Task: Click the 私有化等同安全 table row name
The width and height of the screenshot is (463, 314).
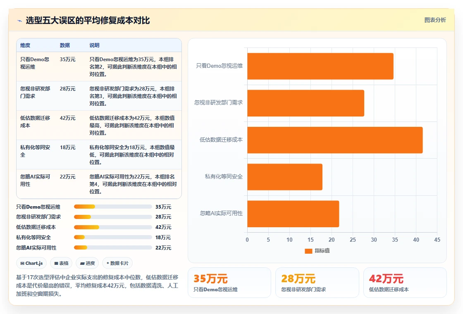Action: click(x=35, y=151)
